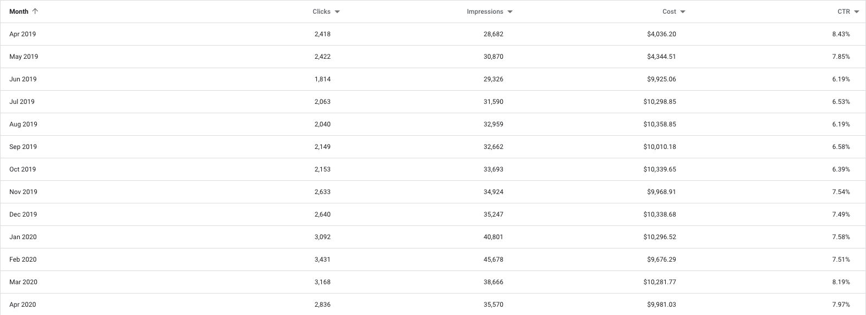This screenshot has height=315, width=866.
Task: Click the Oct 2019 CTR value 6.39%
Action: click(841, 169)
